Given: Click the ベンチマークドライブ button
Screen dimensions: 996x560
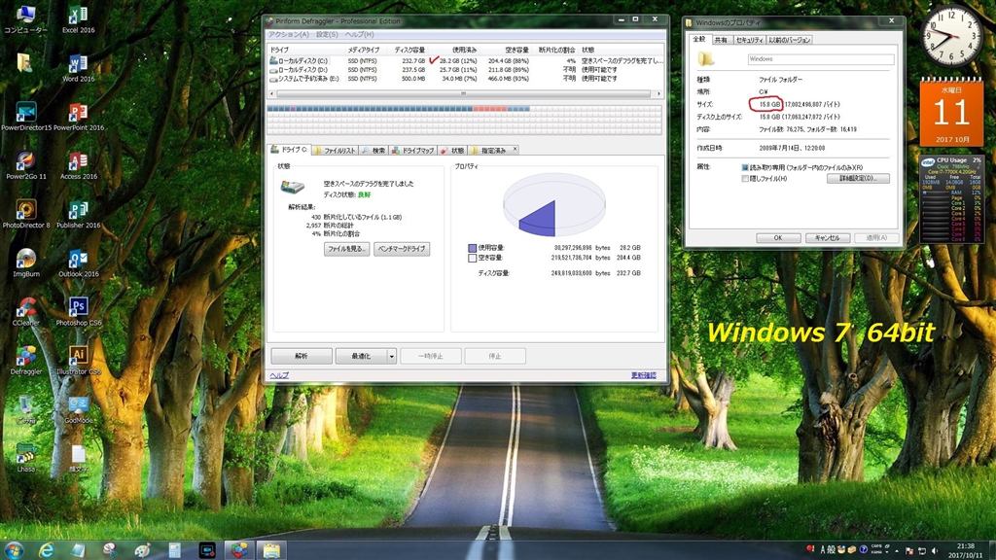Looking at the screenshot, I should [402, 249].
